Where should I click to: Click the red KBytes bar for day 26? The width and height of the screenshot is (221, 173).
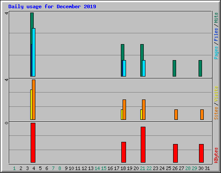(x=175, y=153)
